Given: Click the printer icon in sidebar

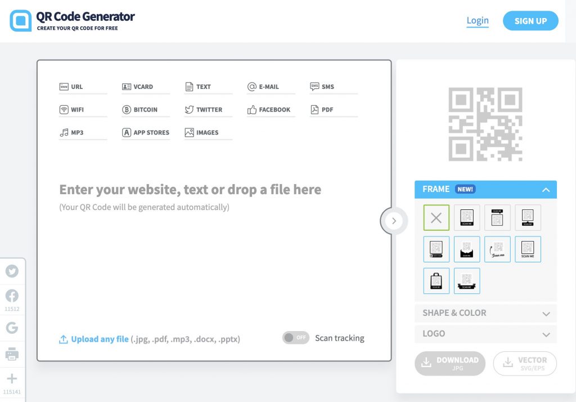Looking at the screenshot, I should coord(12,354).
